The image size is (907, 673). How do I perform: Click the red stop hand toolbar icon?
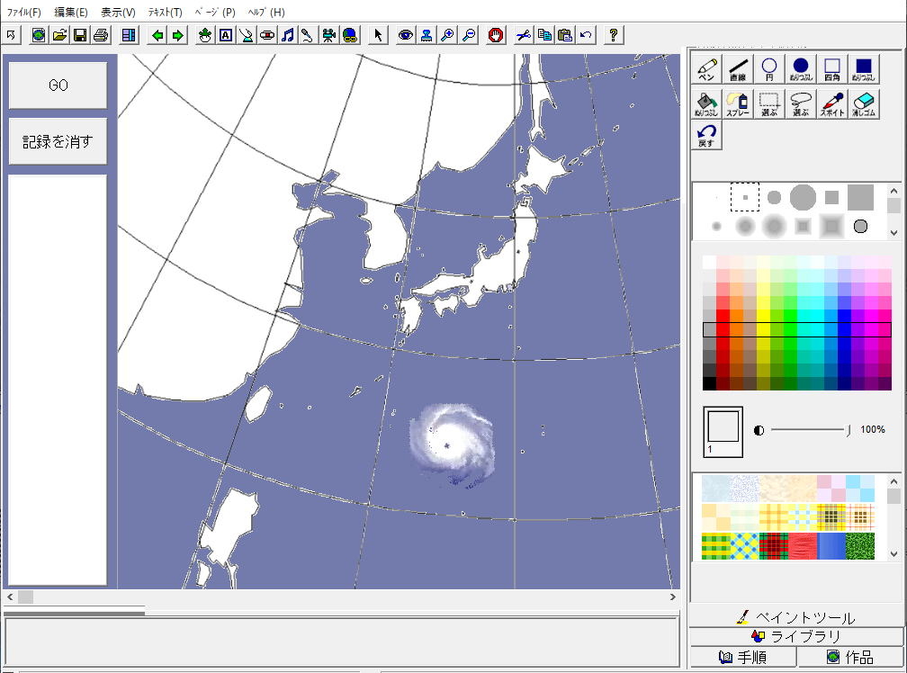point(496,35)
